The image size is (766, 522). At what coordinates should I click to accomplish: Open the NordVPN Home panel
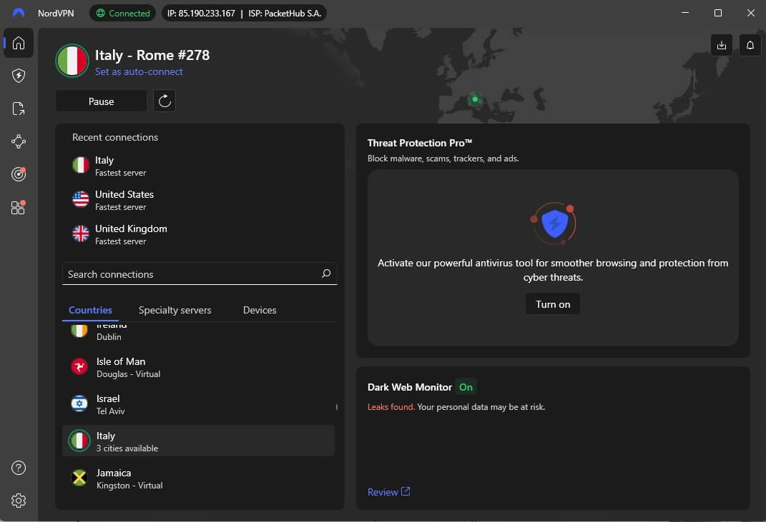pyautogui.click(x=18, y=43)
